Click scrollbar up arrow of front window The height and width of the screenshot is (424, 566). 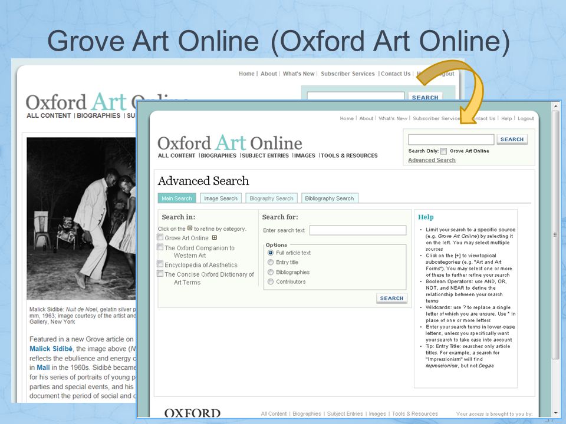[555, 107]
